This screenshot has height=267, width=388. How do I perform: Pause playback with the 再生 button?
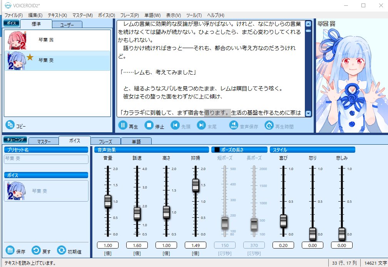coord(123,125)
